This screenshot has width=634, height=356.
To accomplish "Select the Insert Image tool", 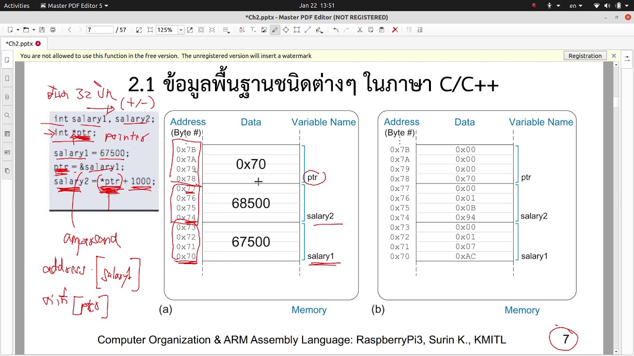I will (x=264, y=30).
